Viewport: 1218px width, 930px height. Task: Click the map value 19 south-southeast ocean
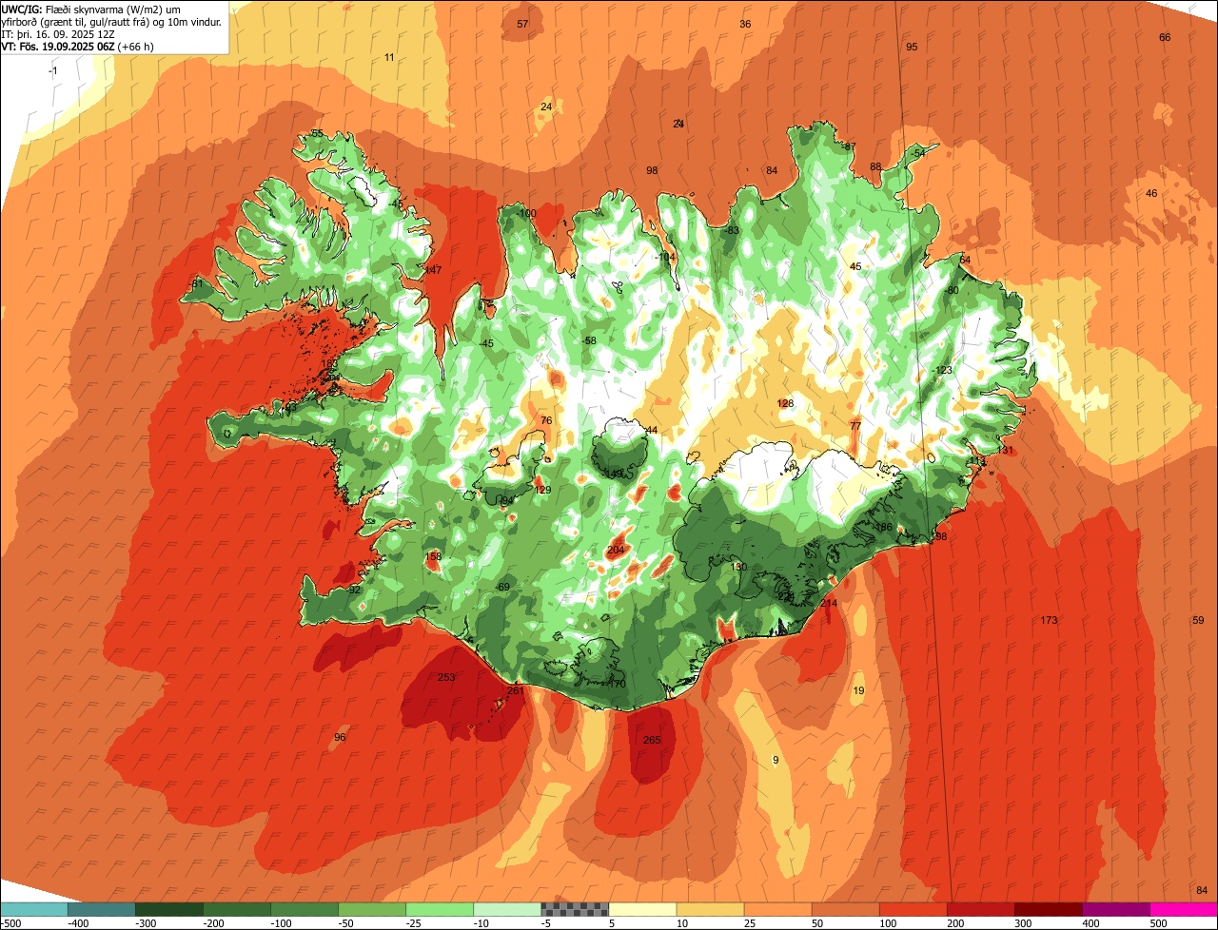pyautogui.click(x=858, y=690)
